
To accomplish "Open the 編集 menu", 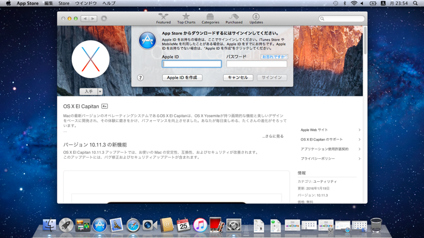I will (x=49, y=3).
